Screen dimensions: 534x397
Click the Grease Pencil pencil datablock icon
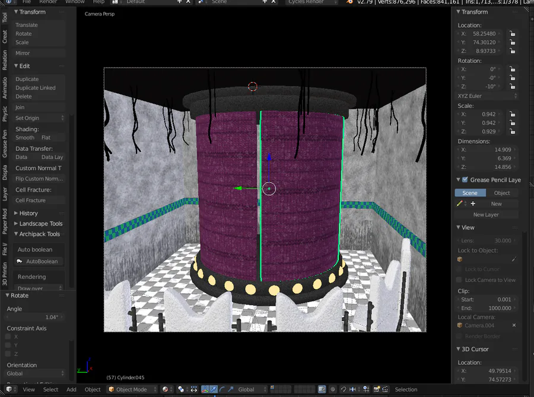click(460, 204)
